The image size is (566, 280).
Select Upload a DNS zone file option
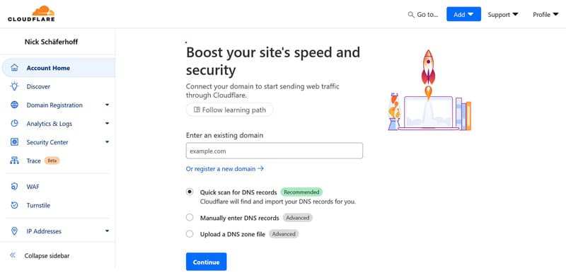tap(190, 234)
